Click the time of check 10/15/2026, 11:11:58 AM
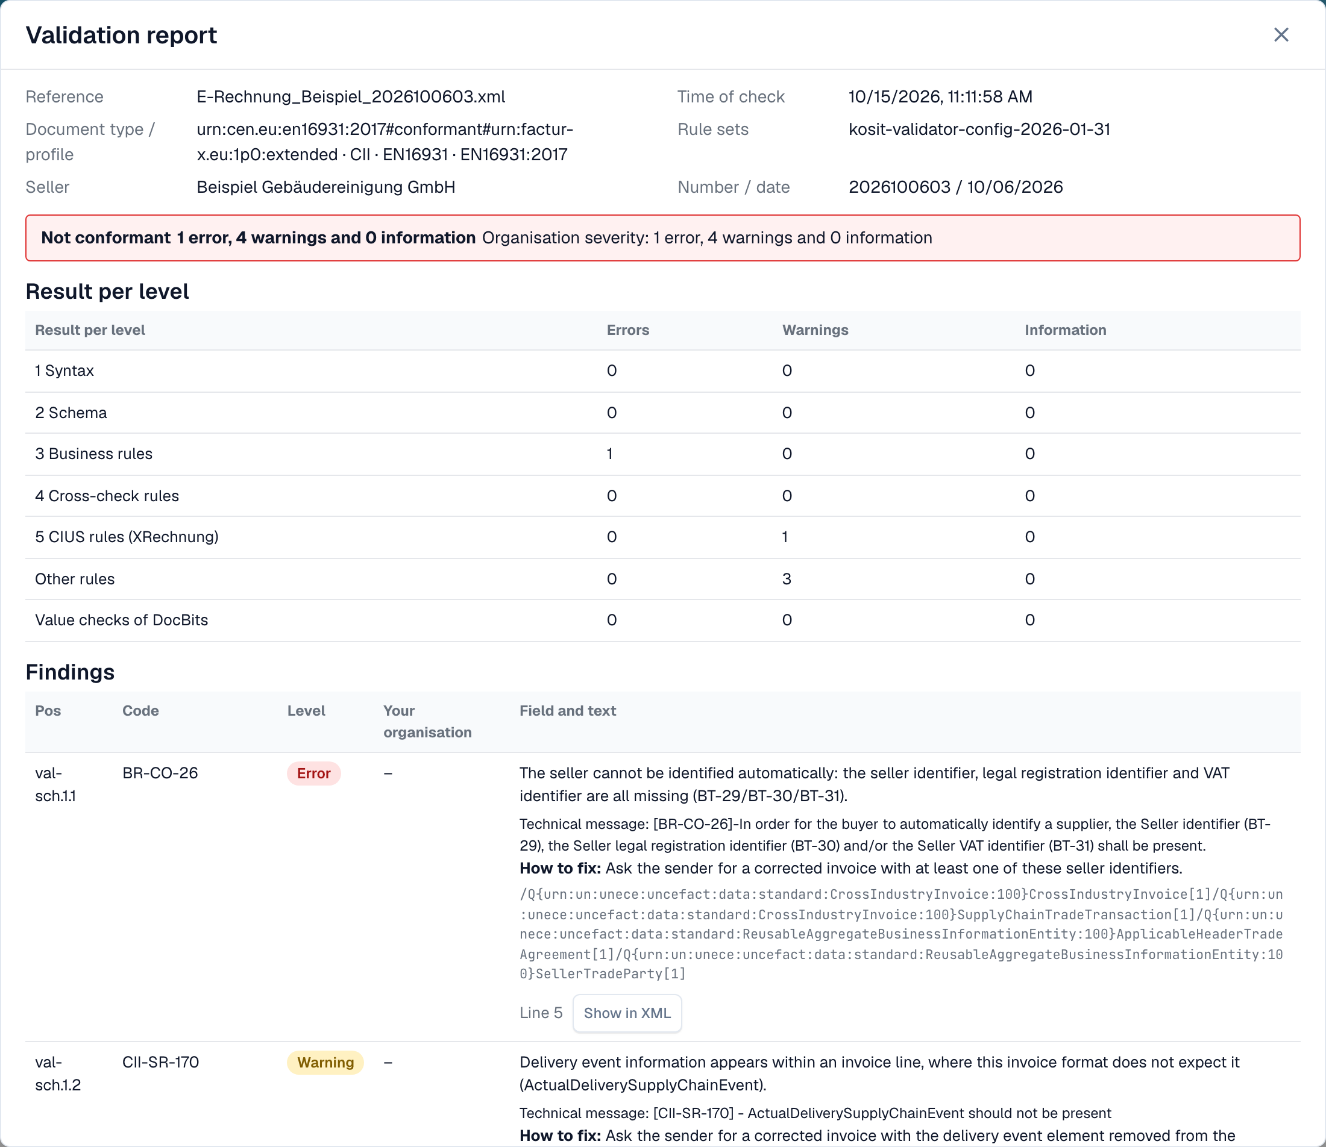Image resolution: width=1326 pixels, height=1147 pixels. tap(940, 96)
